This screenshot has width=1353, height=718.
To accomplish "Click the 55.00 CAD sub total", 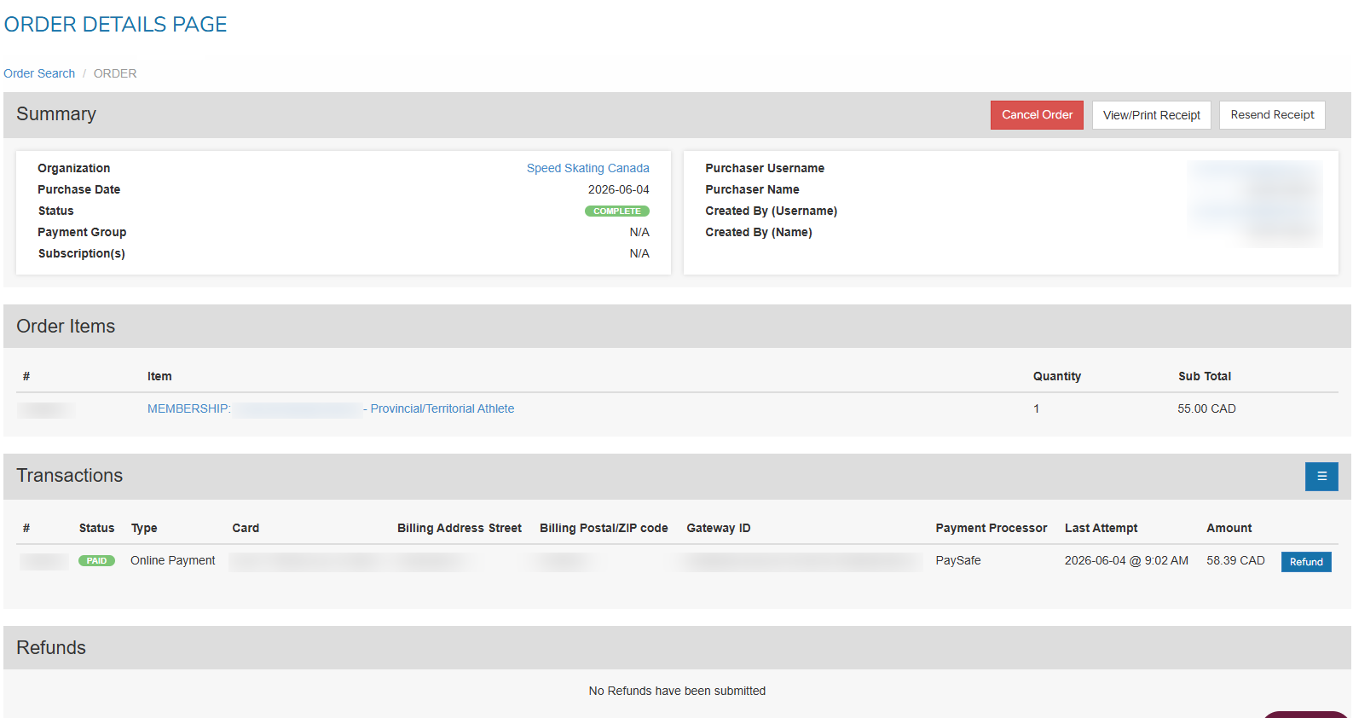I will [x=1206, y=408].
